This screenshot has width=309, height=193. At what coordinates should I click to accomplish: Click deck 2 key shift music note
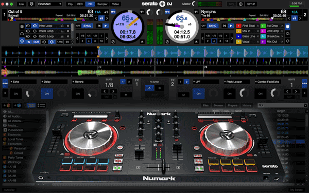pyautogui.click(x=294, y=18)
